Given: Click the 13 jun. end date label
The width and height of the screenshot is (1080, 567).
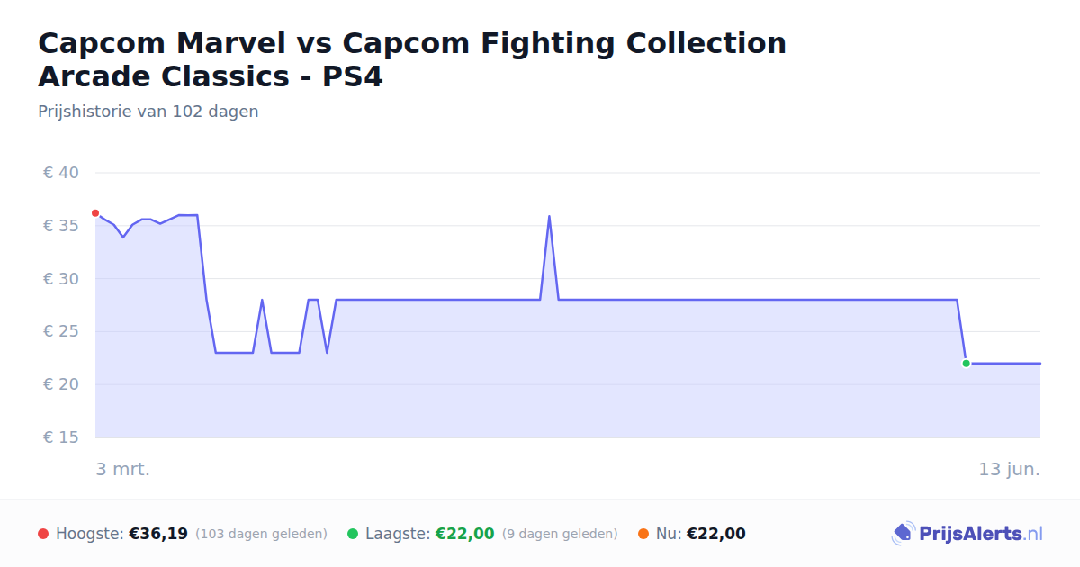Looking at the screenshot, I should click(x=1010, y=470).
